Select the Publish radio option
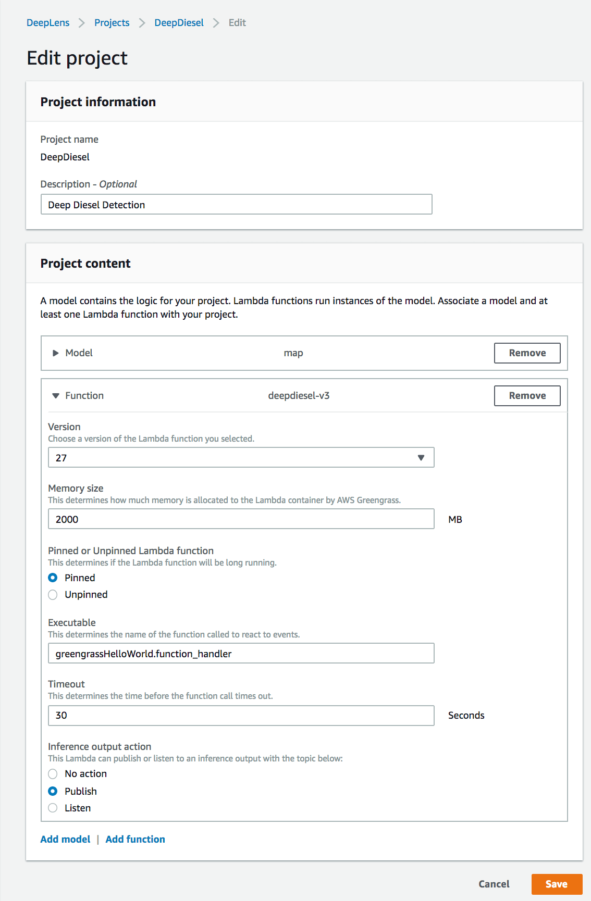The image size is (591, 901). [53, 791]
